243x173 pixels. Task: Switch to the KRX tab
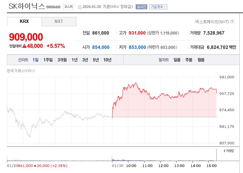[24, 22]
